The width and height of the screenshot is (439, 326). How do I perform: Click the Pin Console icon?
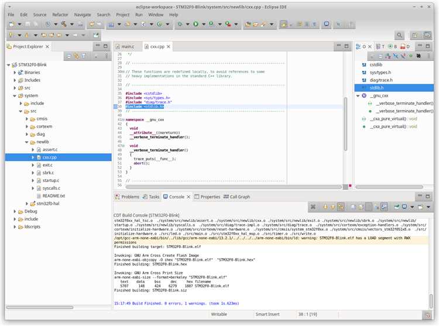pos(397,207)
